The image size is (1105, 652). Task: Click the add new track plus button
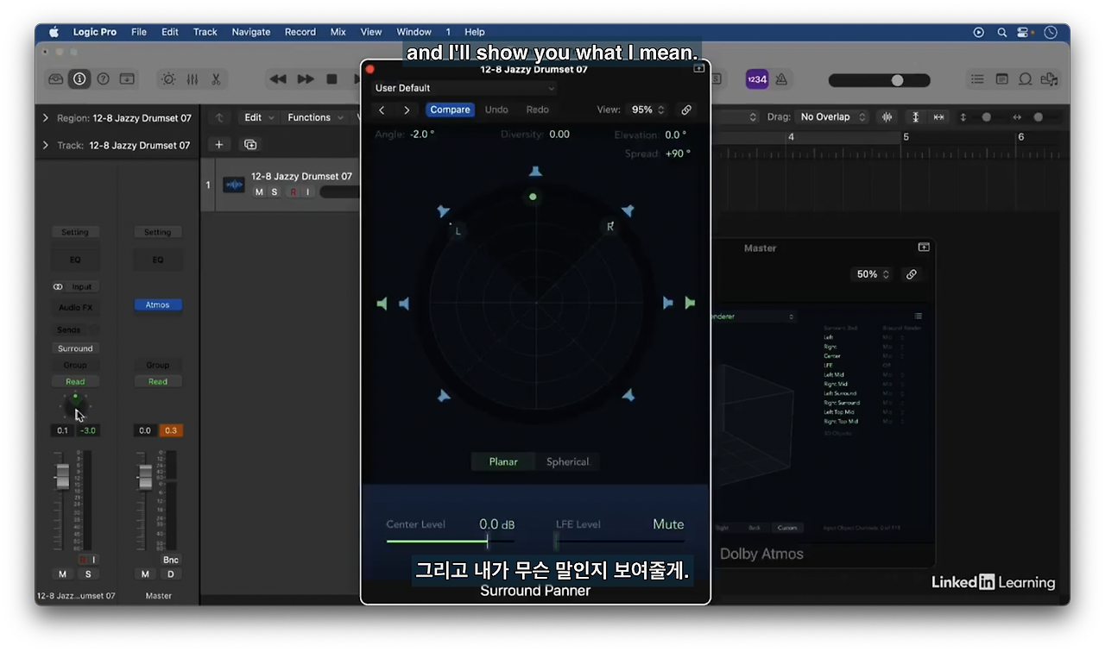click(x=219, y=145)
